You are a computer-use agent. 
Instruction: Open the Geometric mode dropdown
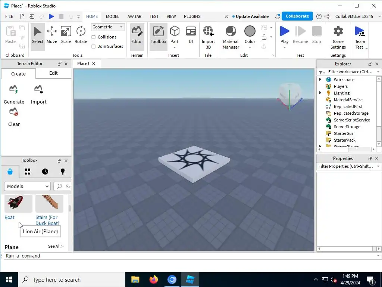[x=108, y=27]
